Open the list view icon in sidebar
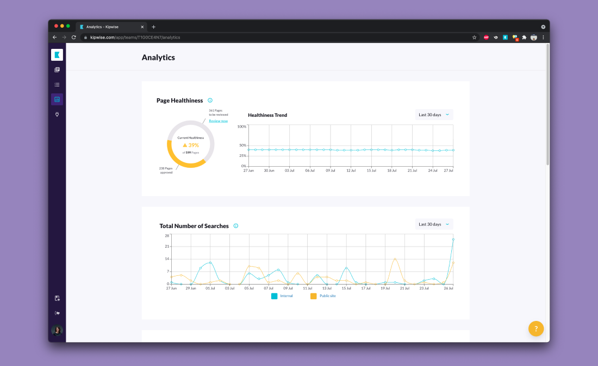598x366 pixels. 57,85
